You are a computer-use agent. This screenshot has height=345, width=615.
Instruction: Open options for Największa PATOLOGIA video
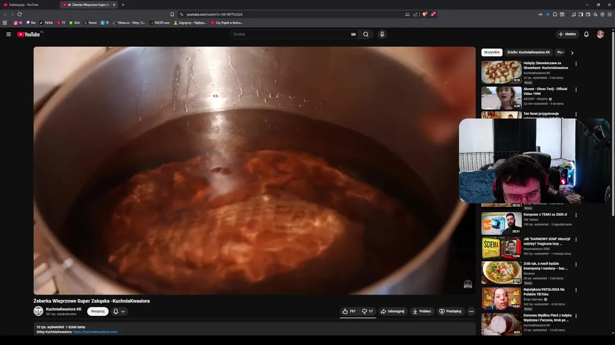click(576, 290)
